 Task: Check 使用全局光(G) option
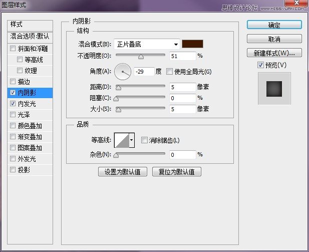pyautogui.click(x=169, y=71)
